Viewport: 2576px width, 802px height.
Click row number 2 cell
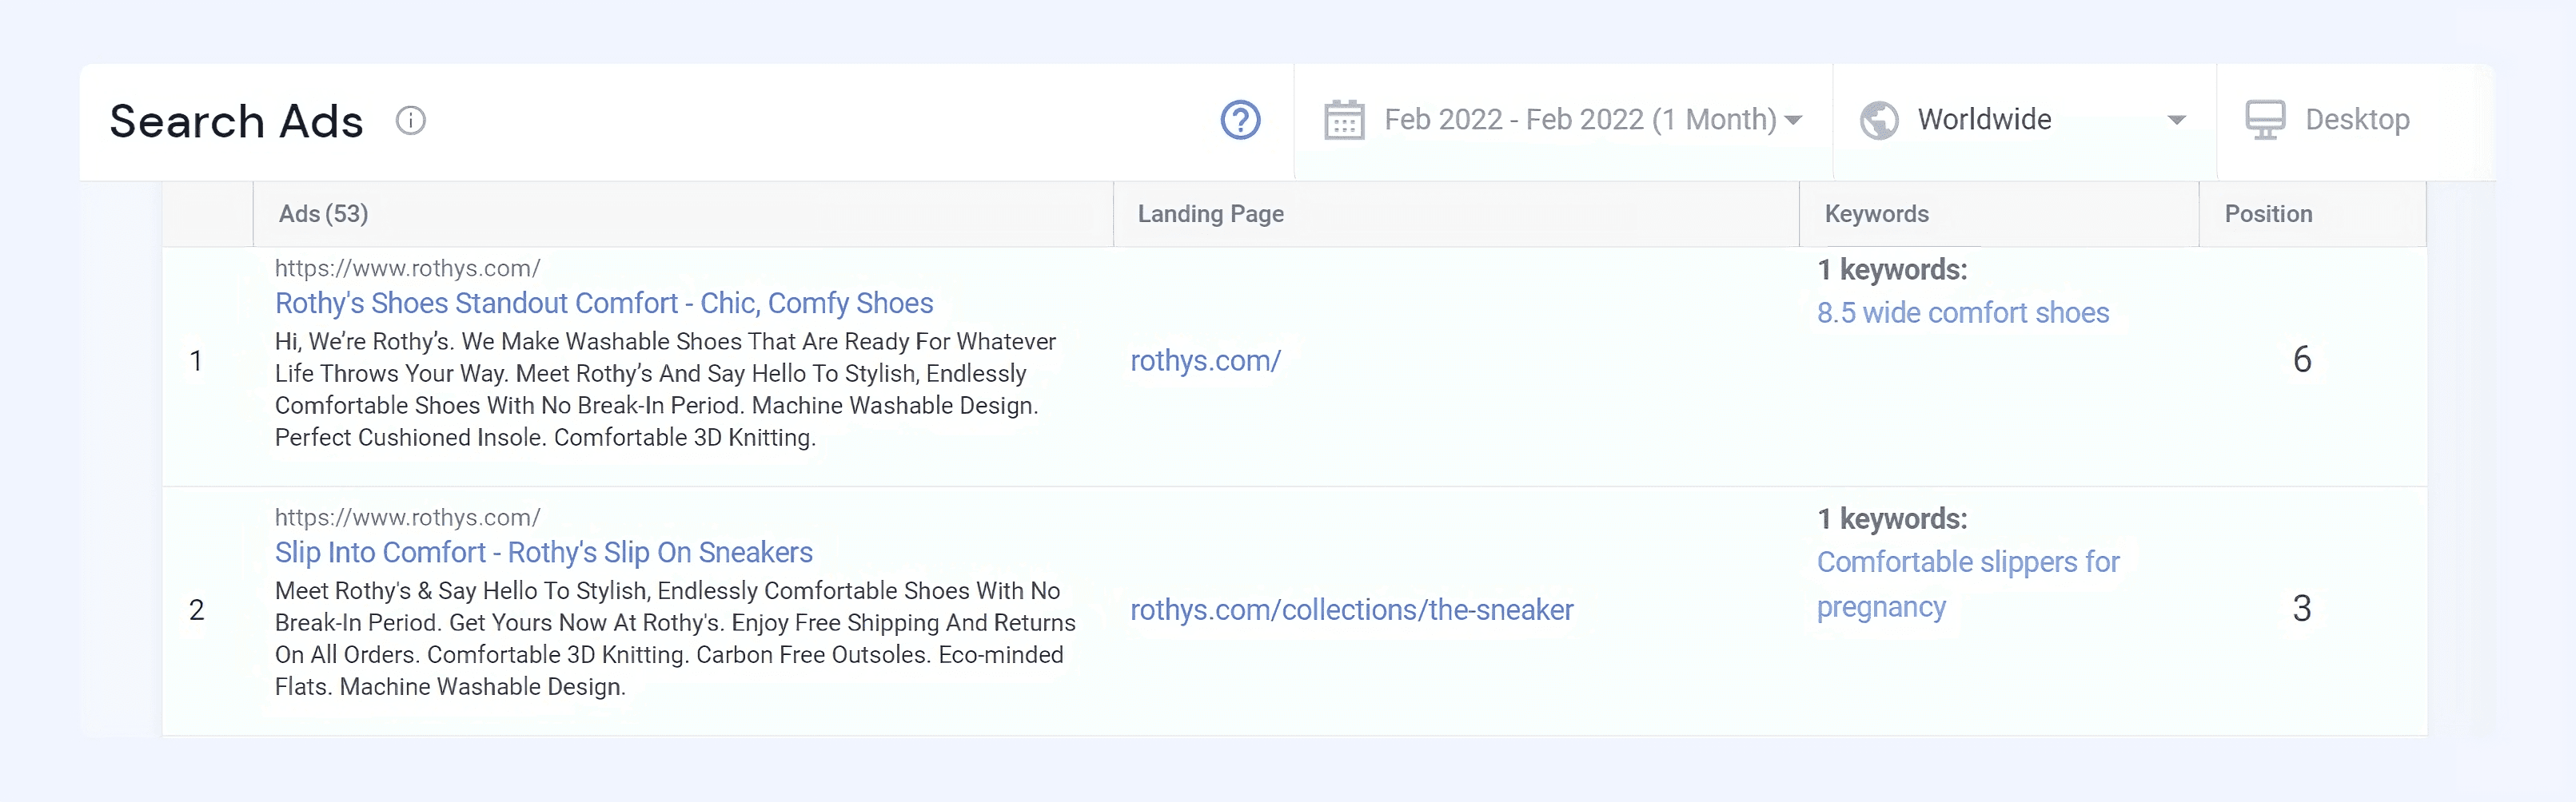196,610
